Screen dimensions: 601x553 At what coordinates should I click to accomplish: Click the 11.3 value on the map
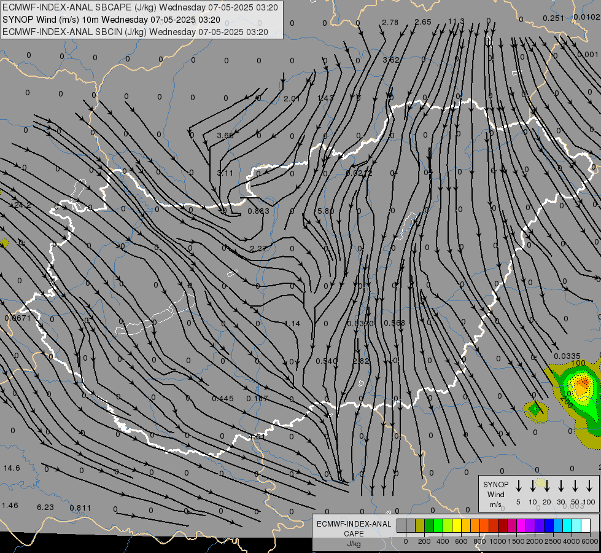coord(456,21)
